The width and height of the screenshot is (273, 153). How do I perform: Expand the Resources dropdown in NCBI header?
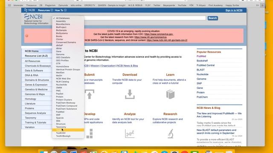[45, 10]
